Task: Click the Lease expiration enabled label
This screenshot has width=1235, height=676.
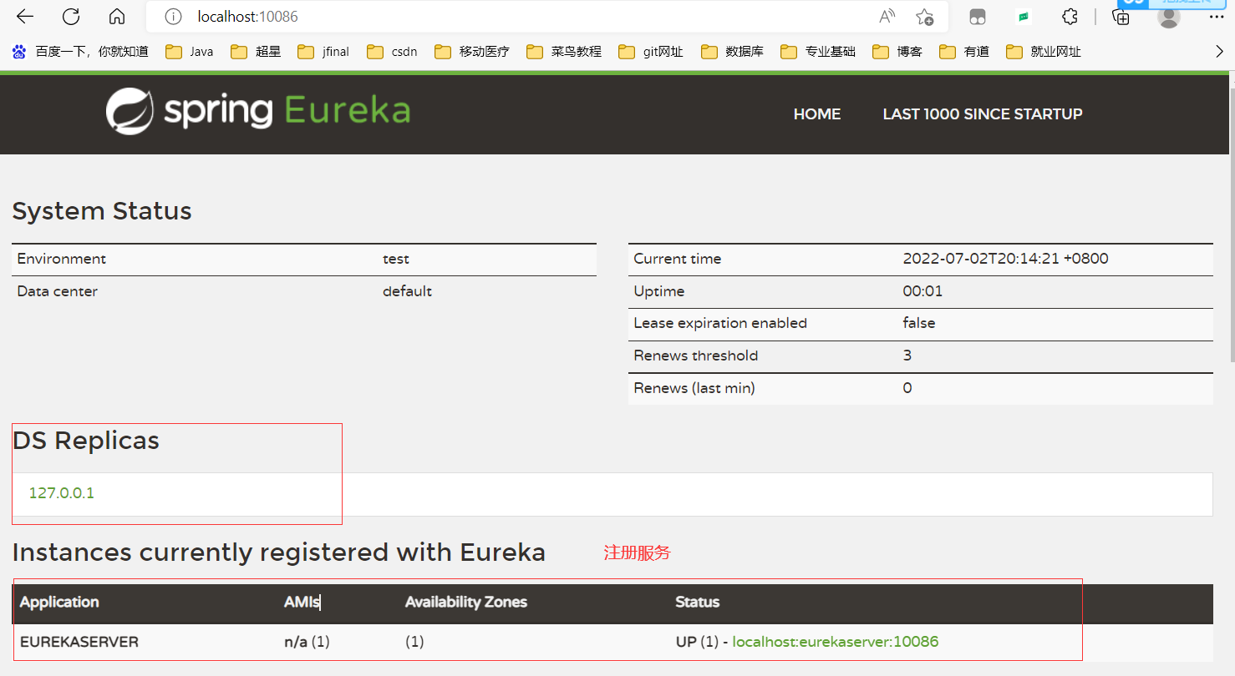Action: [720, 323]
